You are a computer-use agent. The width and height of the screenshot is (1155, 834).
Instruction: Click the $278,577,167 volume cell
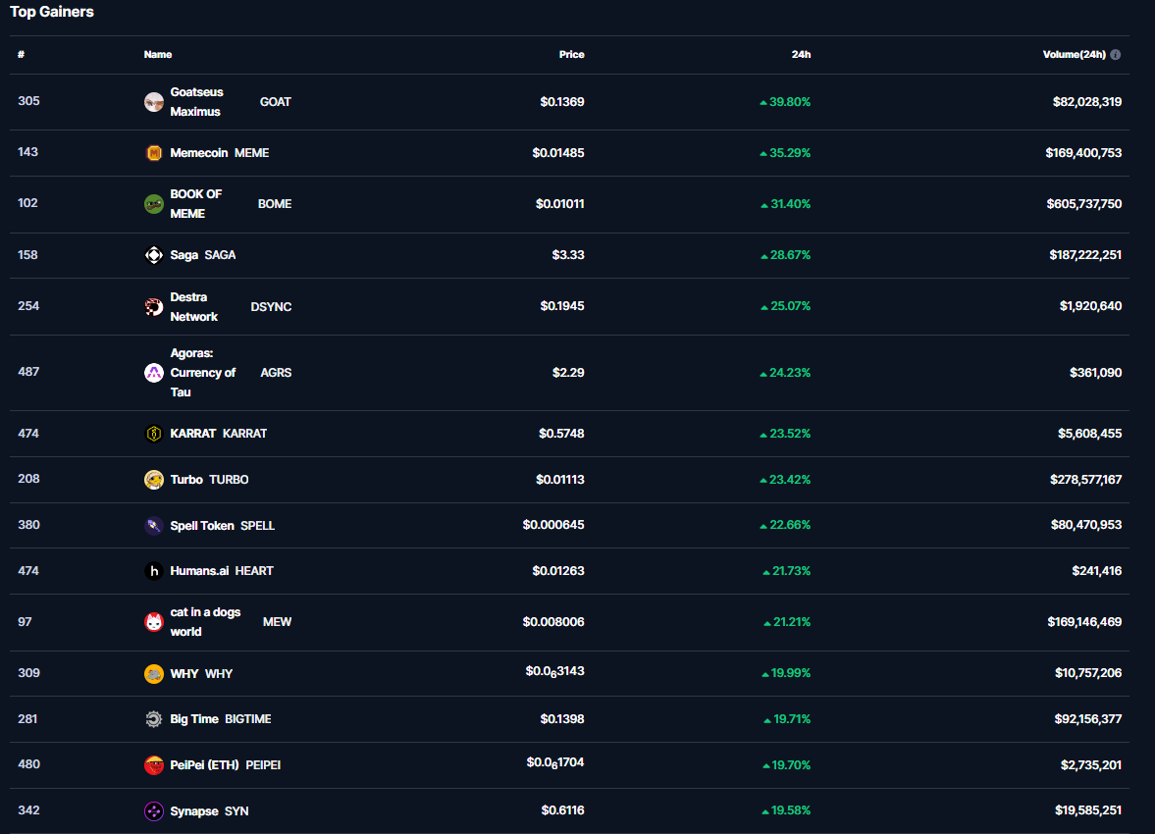point(1085,480)
